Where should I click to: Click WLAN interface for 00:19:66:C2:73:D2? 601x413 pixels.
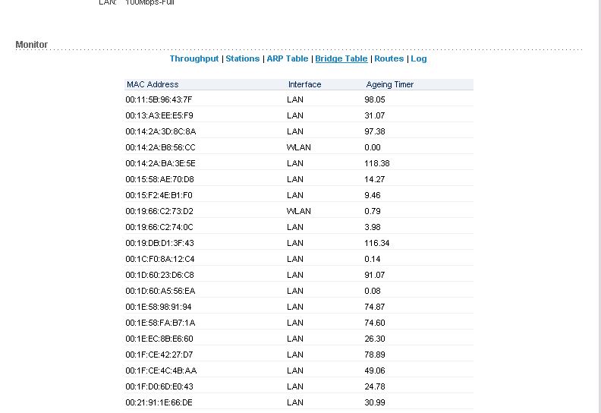pos(298,211)
